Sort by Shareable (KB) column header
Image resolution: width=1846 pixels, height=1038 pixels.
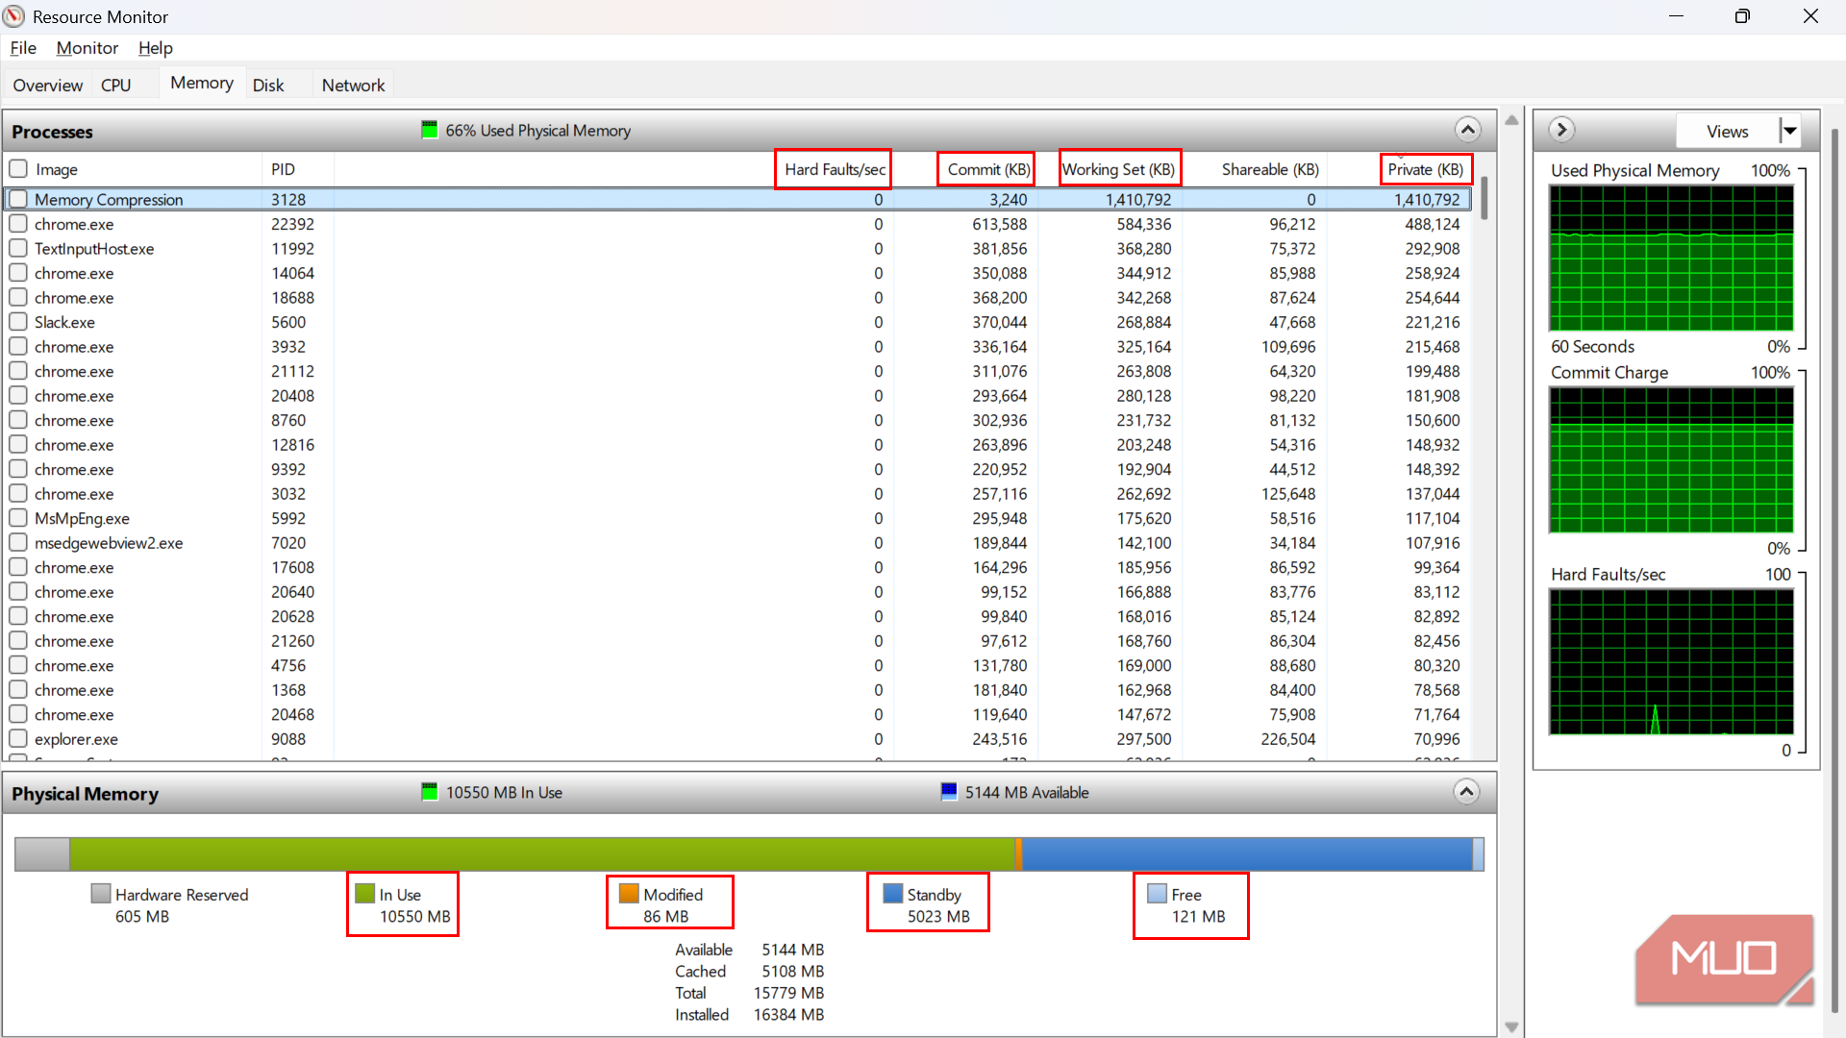tap(1270, 169)
